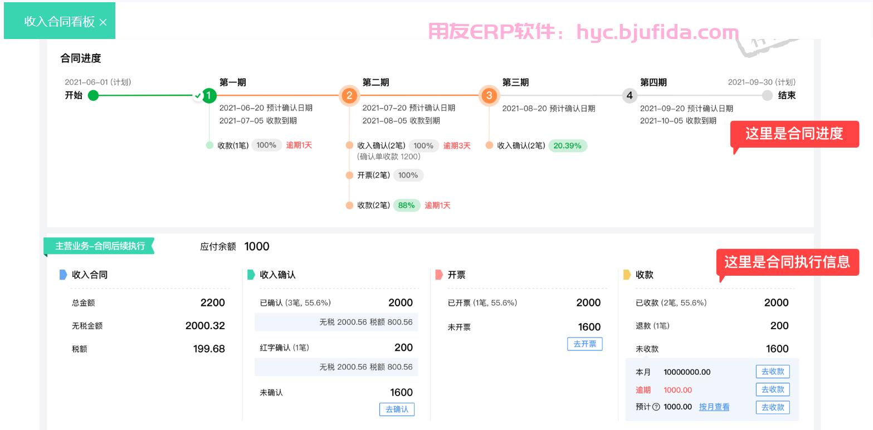
Task: Click the 开票(2笔) dot under 第二期
Action: (x=349, y=175)
